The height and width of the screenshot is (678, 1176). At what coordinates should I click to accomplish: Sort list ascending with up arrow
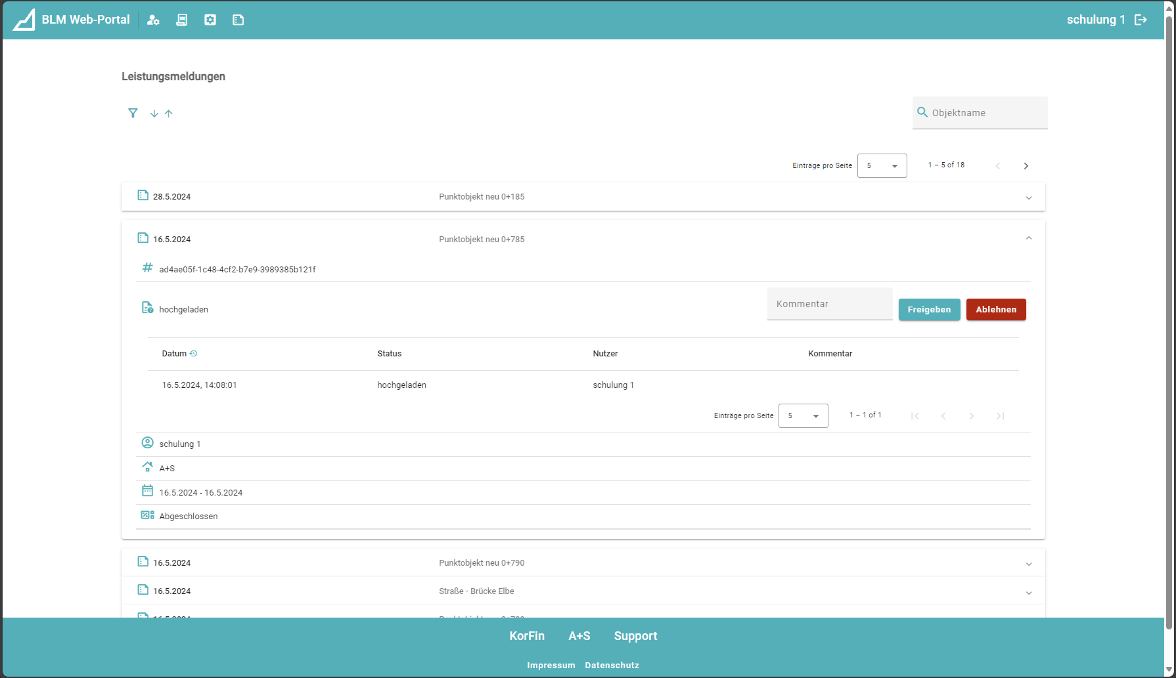coord(169,114)
